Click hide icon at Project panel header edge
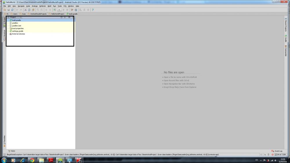Image resolution: width=290 pixels, height=163 pixels. click(x=73, y=17)
